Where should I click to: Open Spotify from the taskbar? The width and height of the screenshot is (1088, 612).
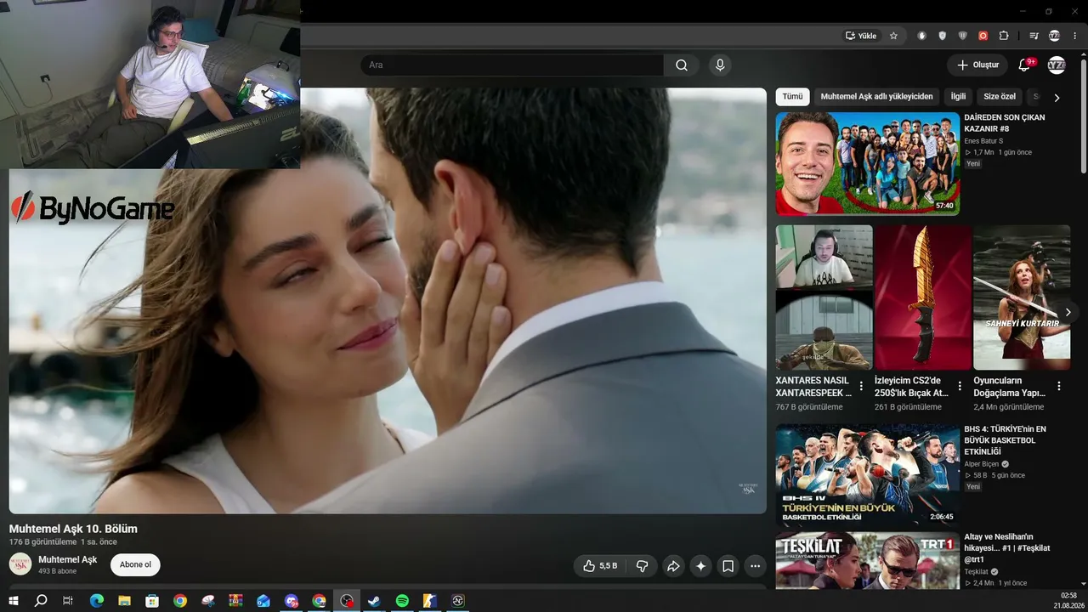402,601
